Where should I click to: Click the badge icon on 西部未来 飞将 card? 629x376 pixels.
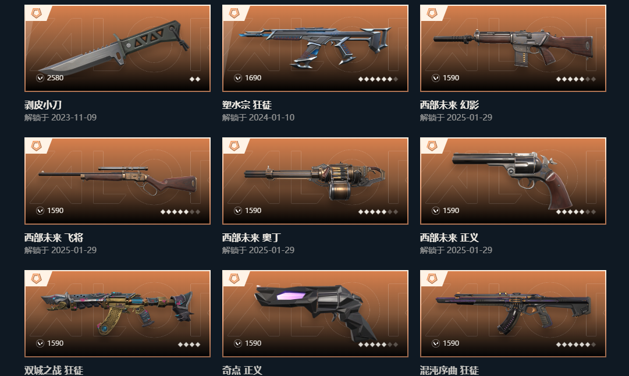coord(37,146)
